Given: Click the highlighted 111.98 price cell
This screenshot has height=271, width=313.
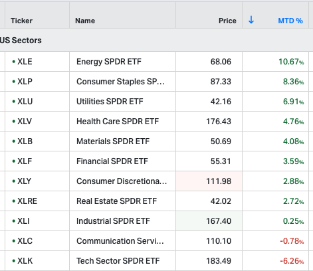Looking at the screenshot, I should tap(209, 181).
